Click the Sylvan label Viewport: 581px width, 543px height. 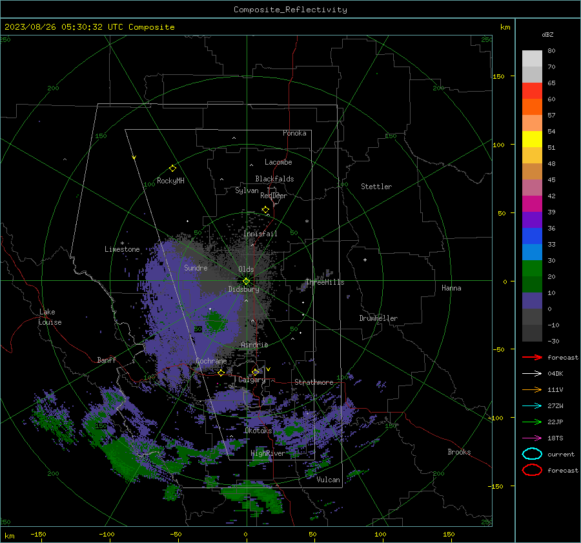tap(247, 190)
